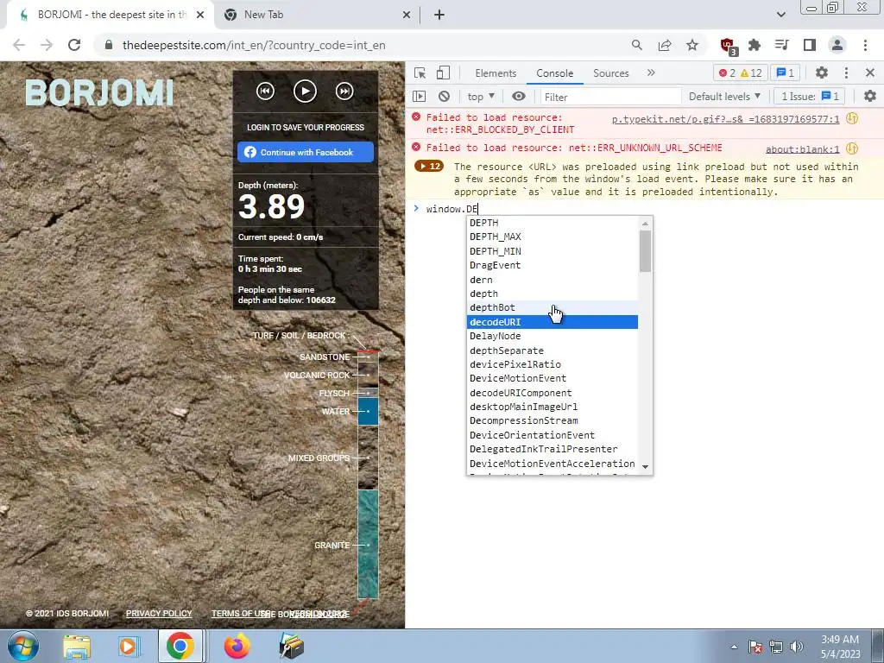Click the WATER segment on depth scale
Screen dimensions: 884x663
click(368, 412)
